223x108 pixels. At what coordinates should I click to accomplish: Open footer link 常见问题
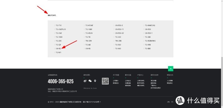click(x=154, y=81)
